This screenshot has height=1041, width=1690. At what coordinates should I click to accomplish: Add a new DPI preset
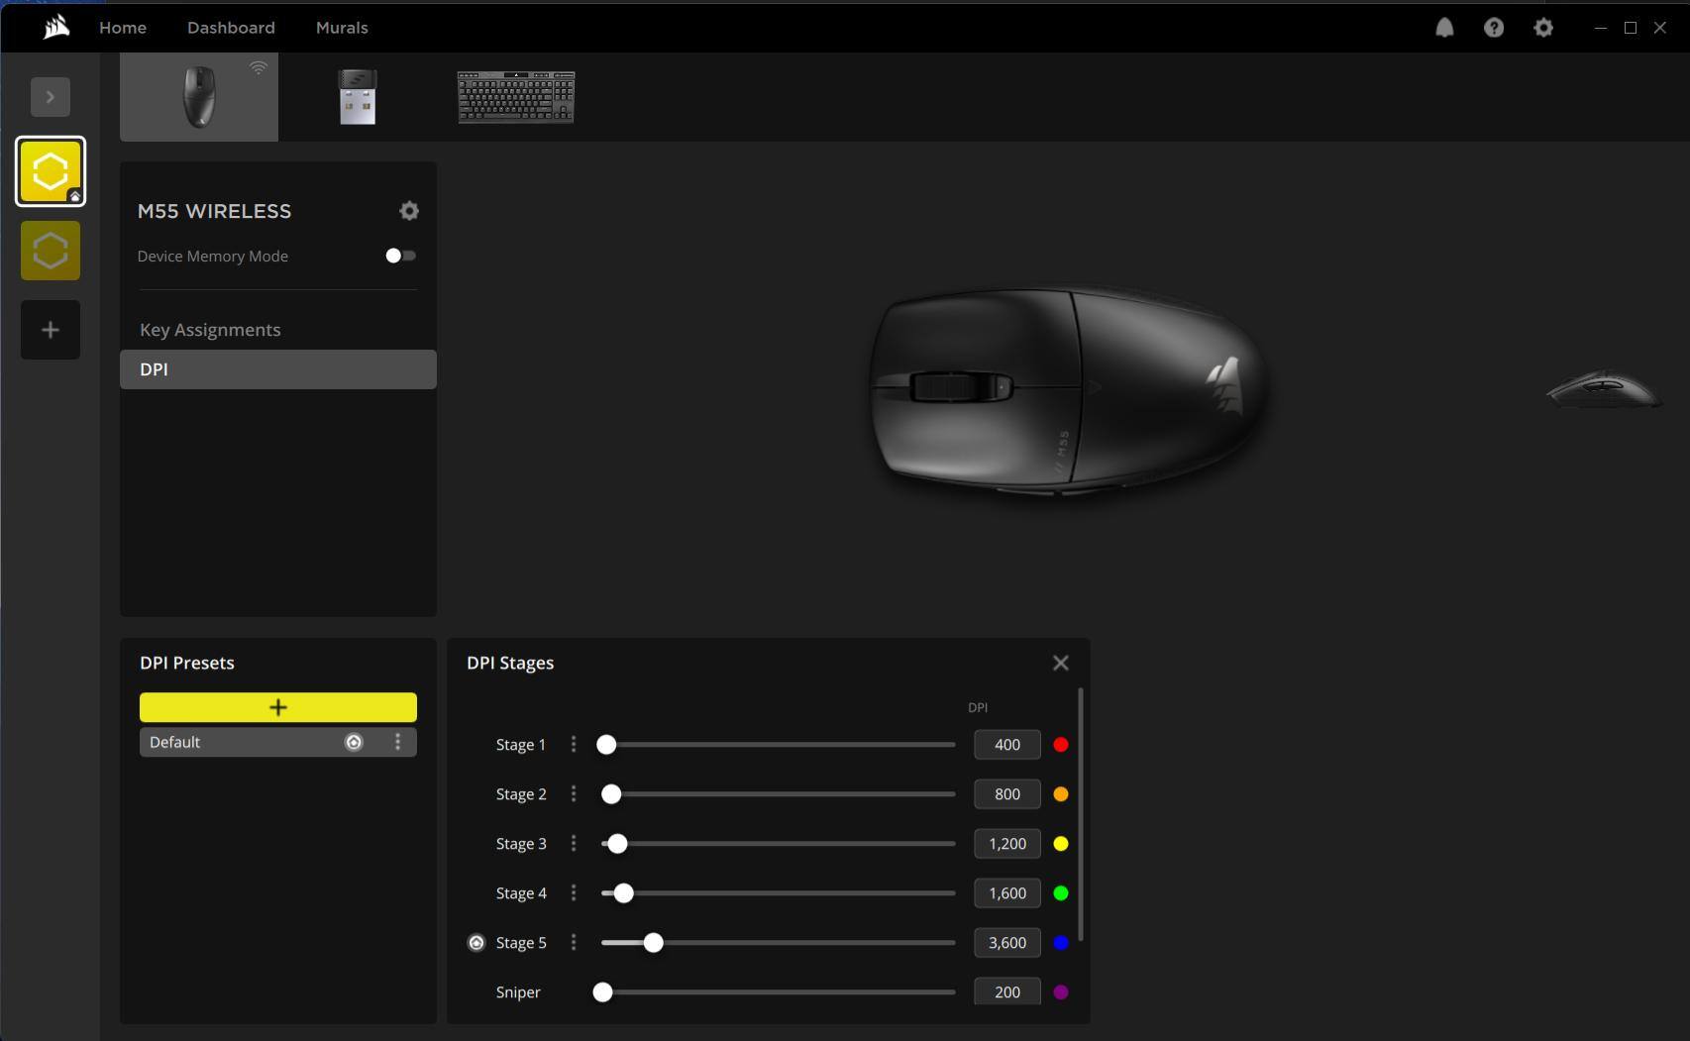(x=277, y=707)
